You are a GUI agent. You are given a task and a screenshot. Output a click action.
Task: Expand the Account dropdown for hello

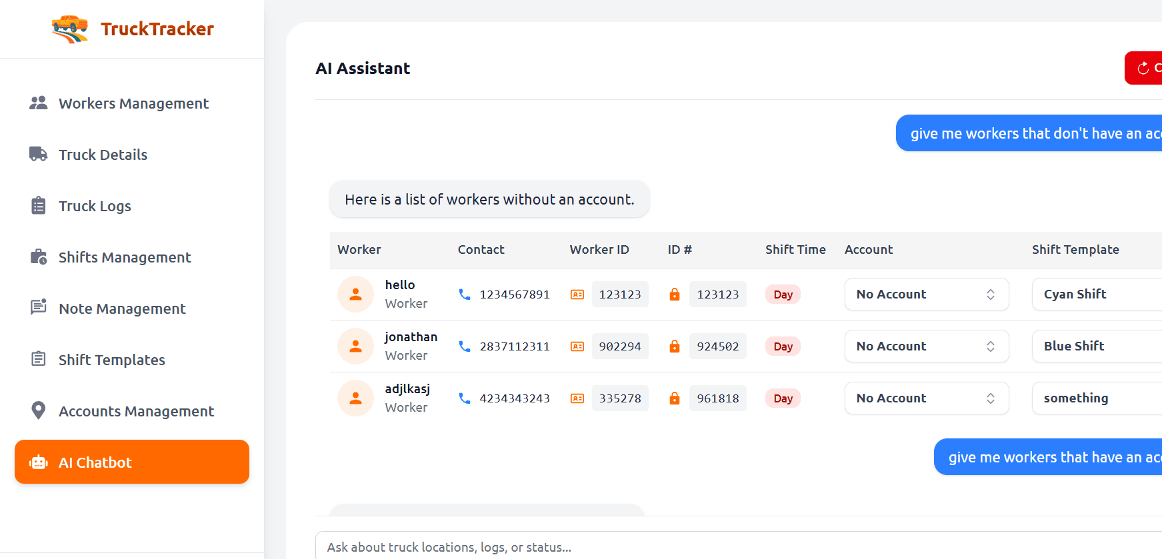coord(926,294)
